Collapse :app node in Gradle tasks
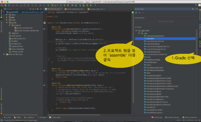The image size is (201, 122). (x=139, y=33)
